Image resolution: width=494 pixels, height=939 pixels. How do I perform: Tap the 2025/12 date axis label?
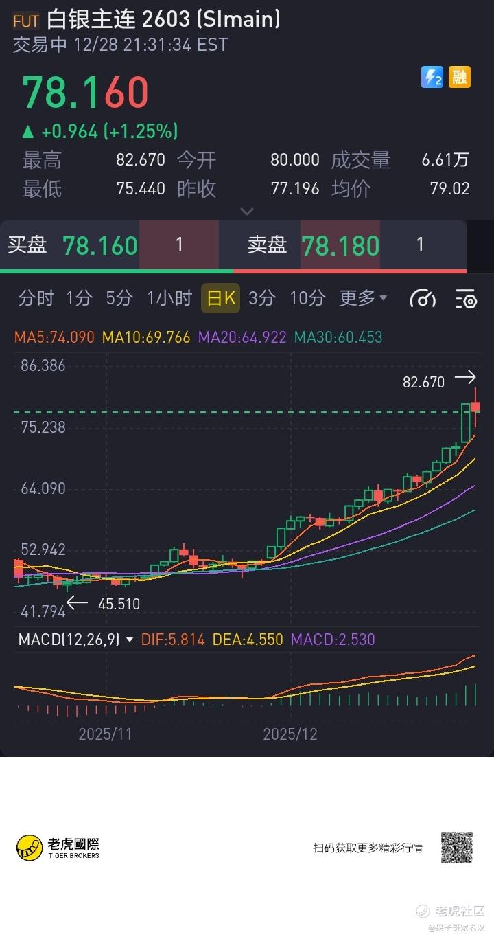tap(290, 734)
